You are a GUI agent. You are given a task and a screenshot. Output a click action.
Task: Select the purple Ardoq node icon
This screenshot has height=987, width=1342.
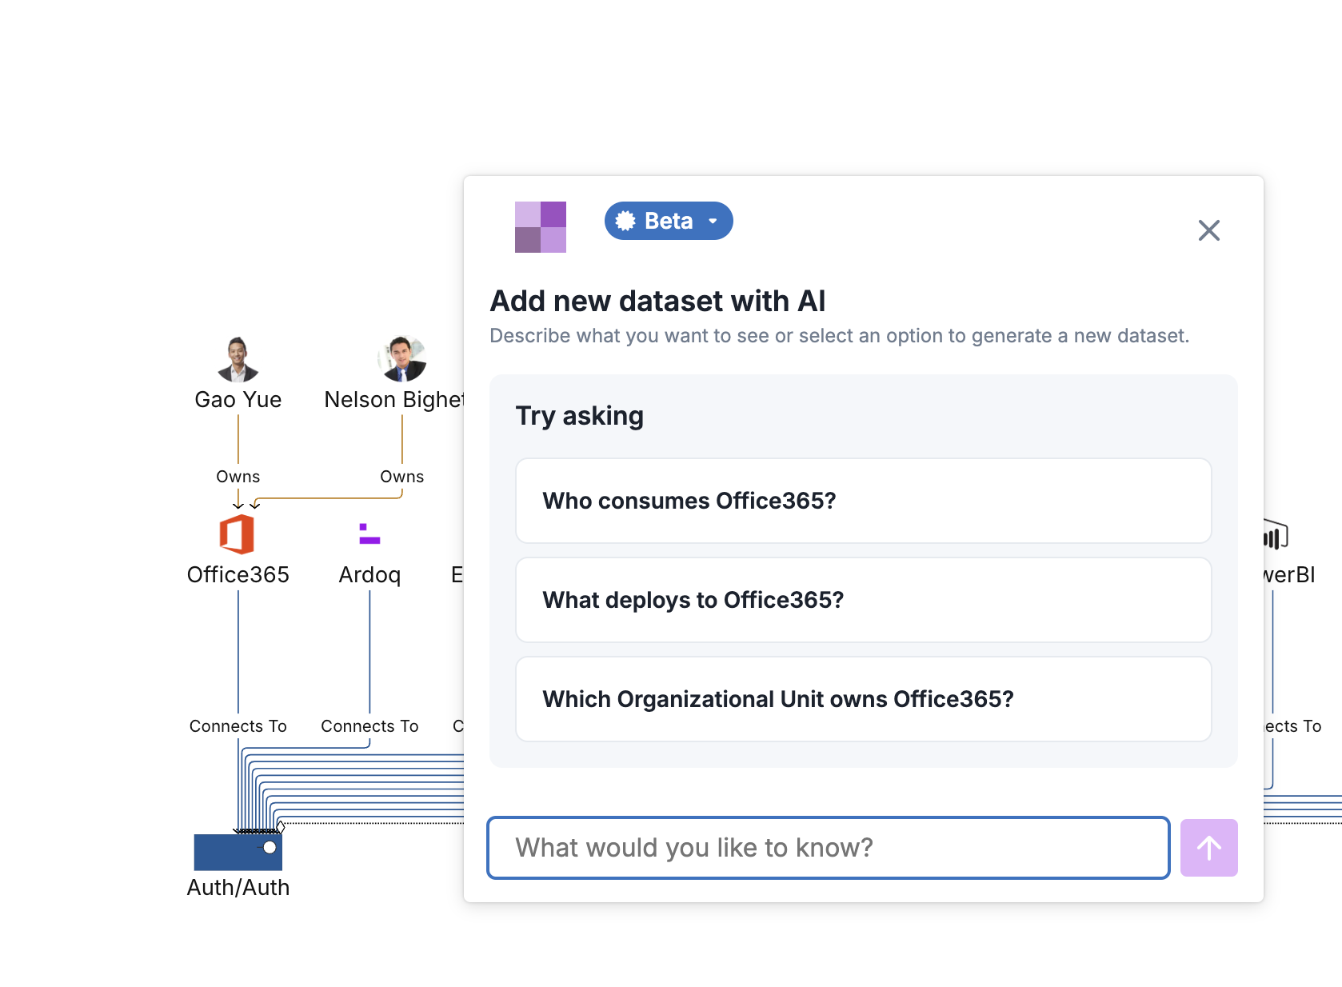coord(369,534)
